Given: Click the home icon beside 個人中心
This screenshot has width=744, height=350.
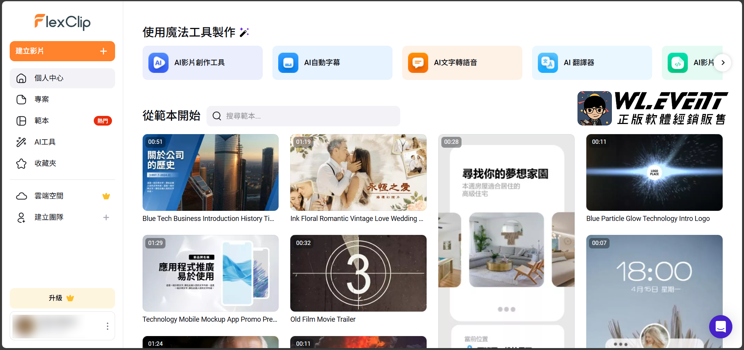Looking at the screenshot, I should [x=21, y=78].
